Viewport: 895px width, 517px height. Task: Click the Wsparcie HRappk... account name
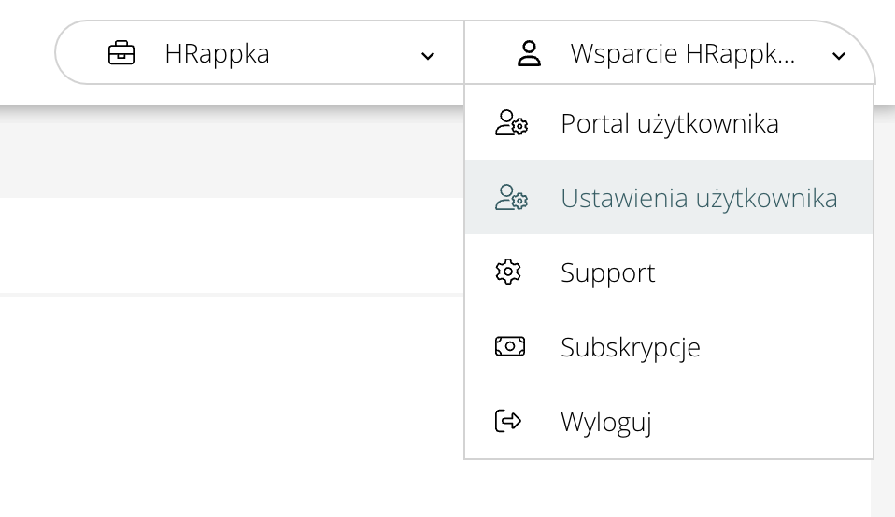[682, 54]
